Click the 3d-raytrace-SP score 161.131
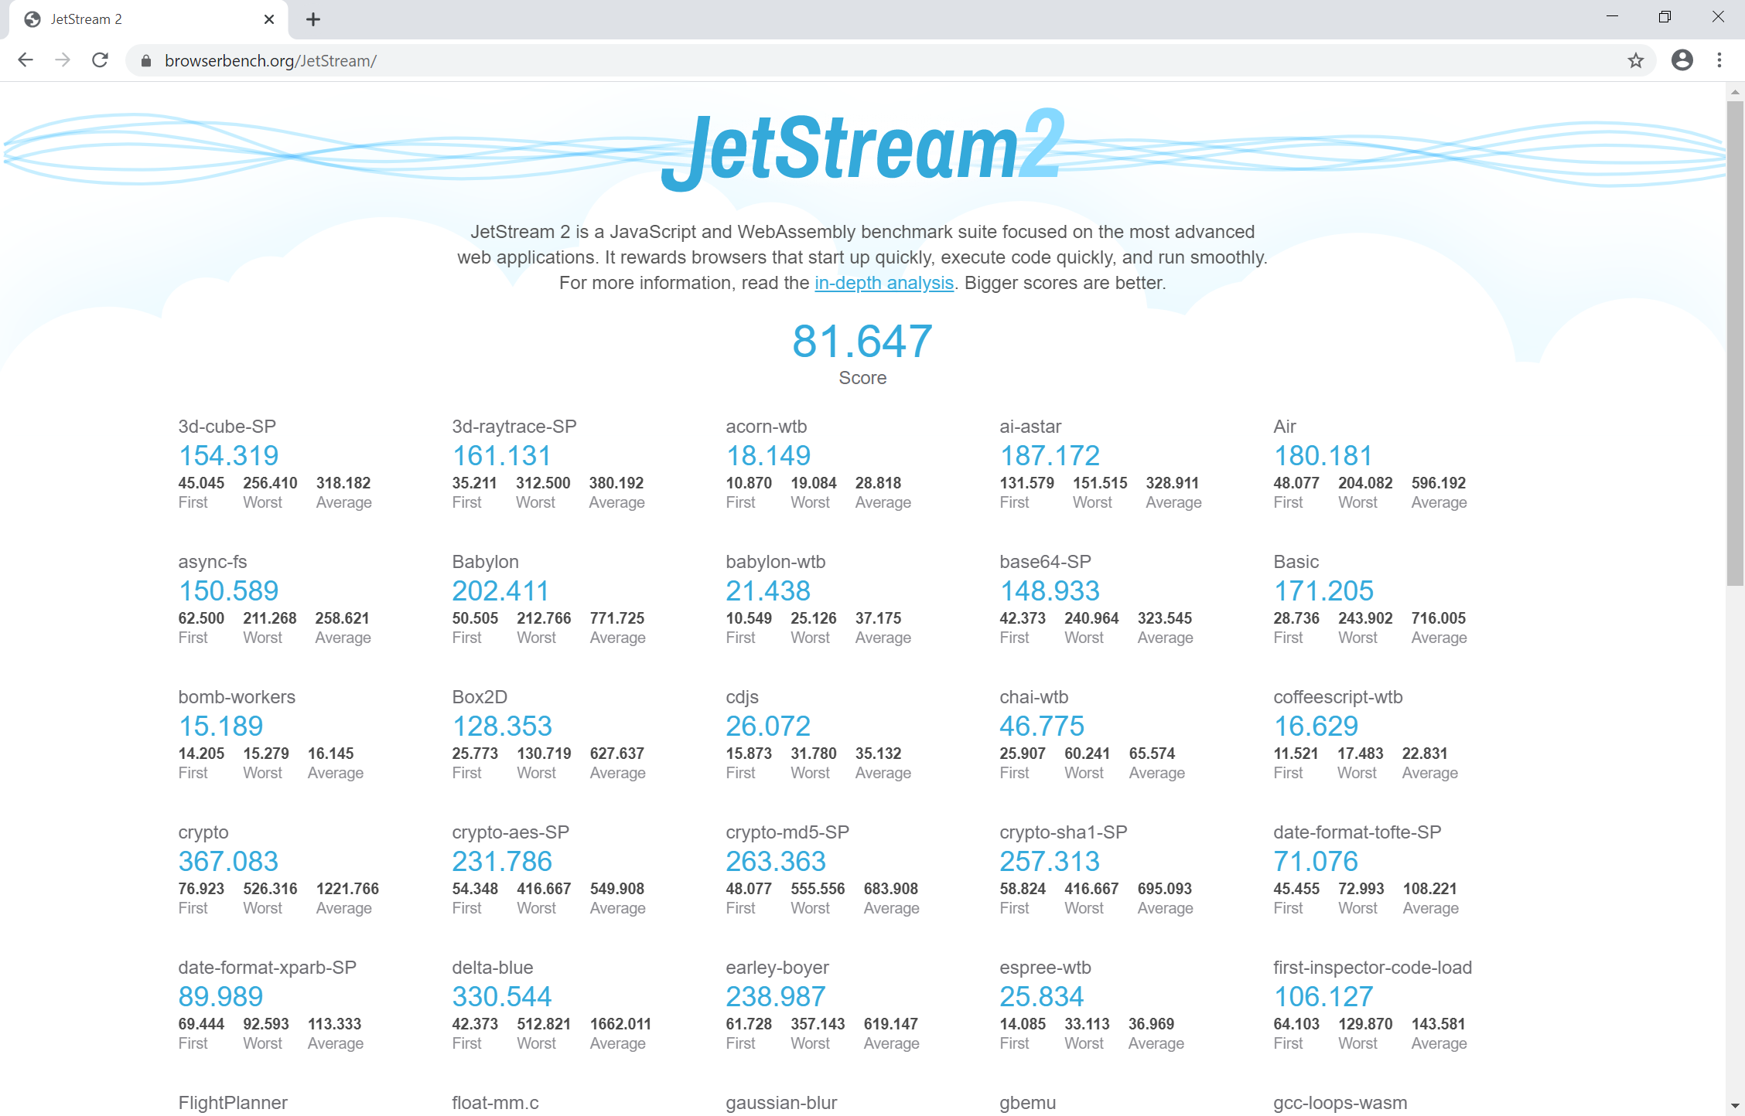Image resolution: width=1745 pixels, height=1116 pixels. [x=501, y=456]
